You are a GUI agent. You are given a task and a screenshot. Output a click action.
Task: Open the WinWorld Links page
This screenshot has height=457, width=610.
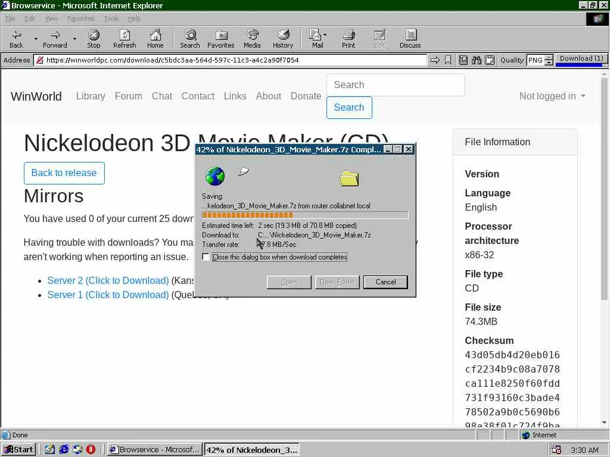235,96
